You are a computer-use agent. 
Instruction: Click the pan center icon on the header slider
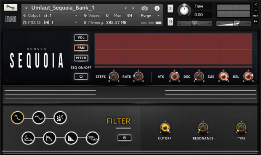(x=194, y=24)
